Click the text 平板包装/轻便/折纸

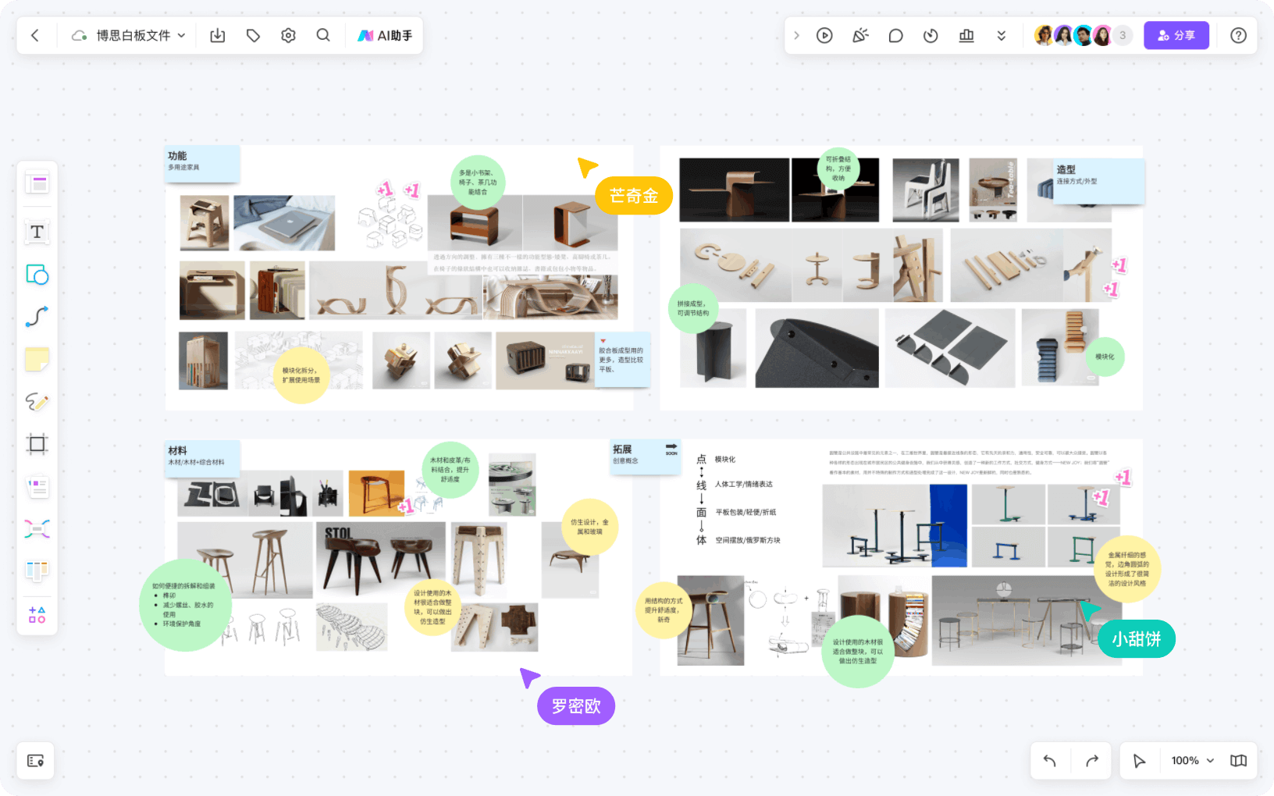(x=746, y=513)
